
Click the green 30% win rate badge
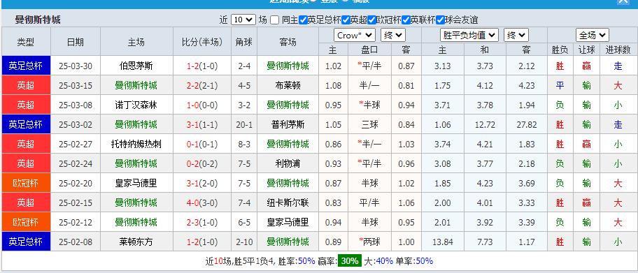pyautogui.click(x=349, y=261)
